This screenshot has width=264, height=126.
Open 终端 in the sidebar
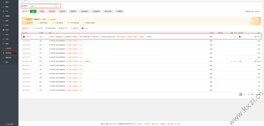7,44
